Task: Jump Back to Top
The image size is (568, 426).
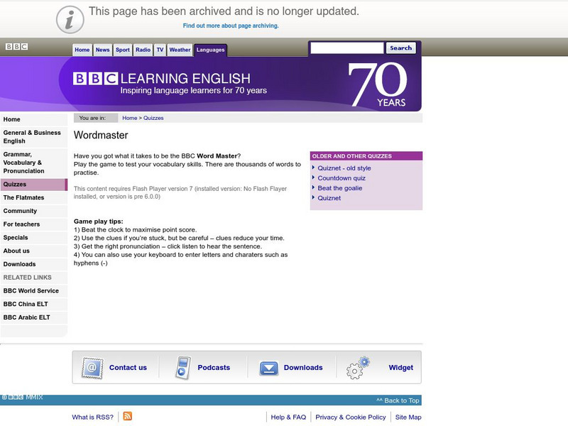Action: coord(398,400)
